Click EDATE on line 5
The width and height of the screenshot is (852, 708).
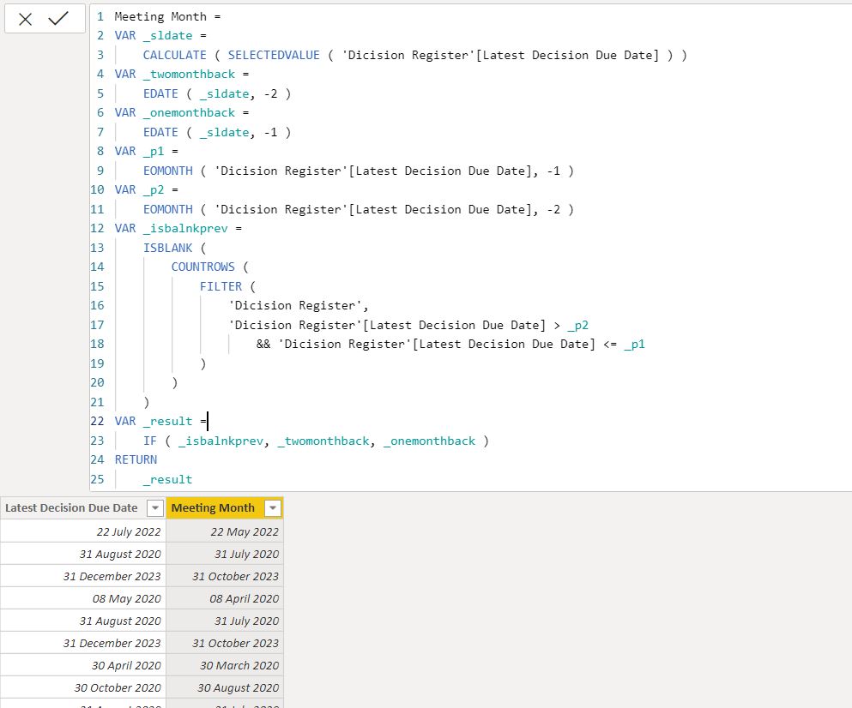click(x=160, y=94)
